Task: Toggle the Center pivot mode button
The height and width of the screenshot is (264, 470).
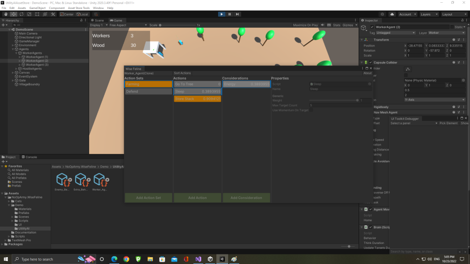Action: (x=67, y=14)
